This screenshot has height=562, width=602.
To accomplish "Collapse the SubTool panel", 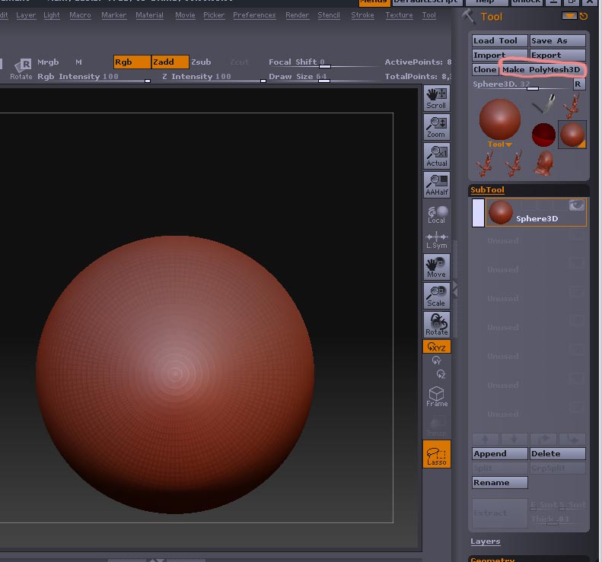I will coord(487,190).
